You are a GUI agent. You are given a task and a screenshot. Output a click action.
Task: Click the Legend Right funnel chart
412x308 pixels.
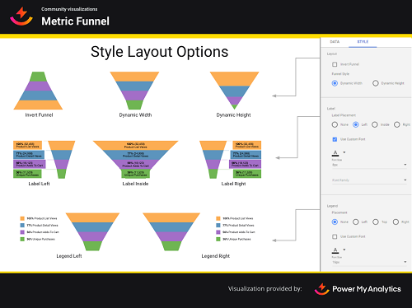coord(171,231)
